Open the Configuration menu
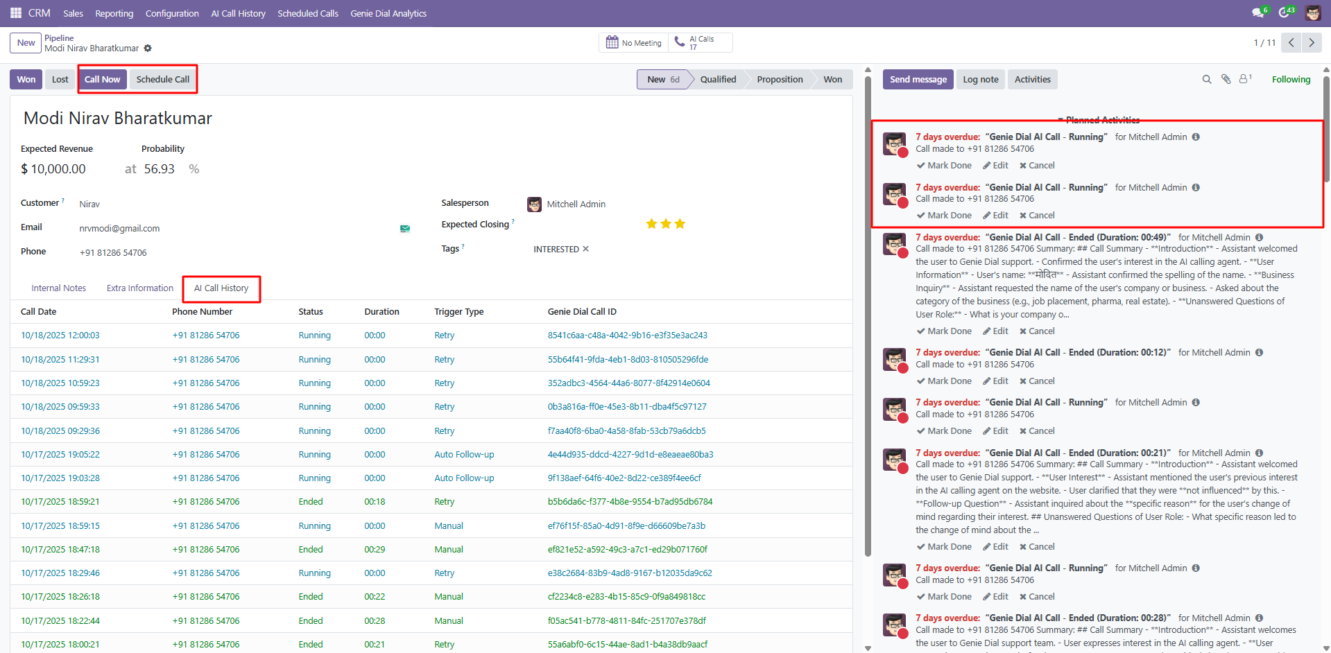This screenshot has width=1331, height=653. click(172, 13)
